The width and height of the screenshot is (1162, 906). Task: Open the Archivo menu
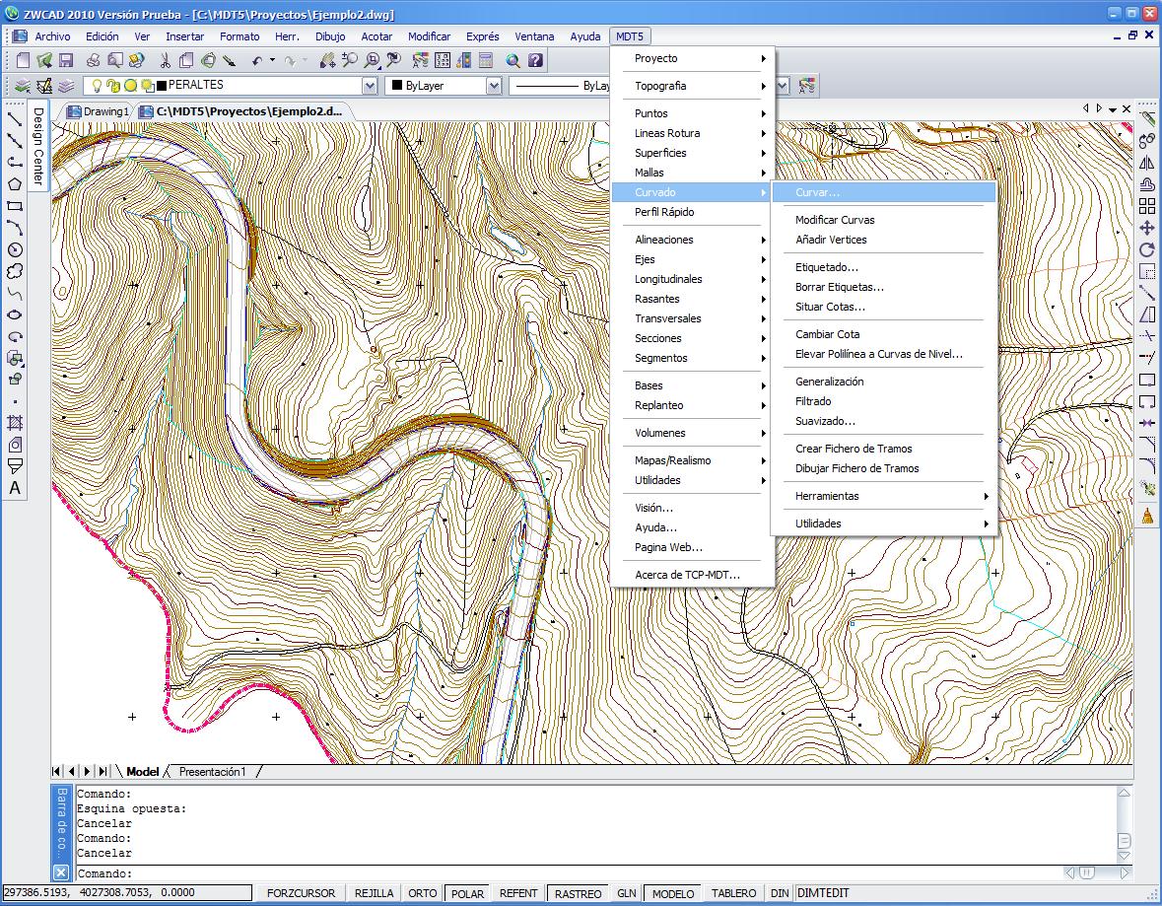click(52, 36)
